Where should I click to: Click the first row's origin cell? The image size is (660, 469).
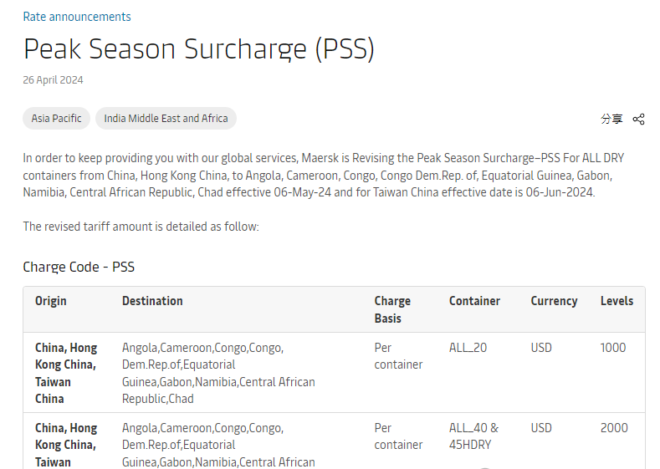click(66, 373)
